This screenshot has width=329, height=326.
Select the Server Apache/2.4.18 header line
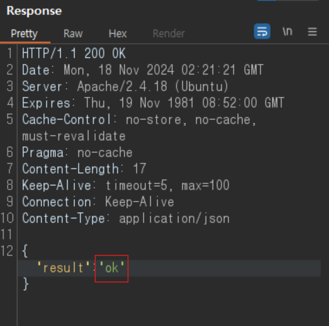coord(125,86)
